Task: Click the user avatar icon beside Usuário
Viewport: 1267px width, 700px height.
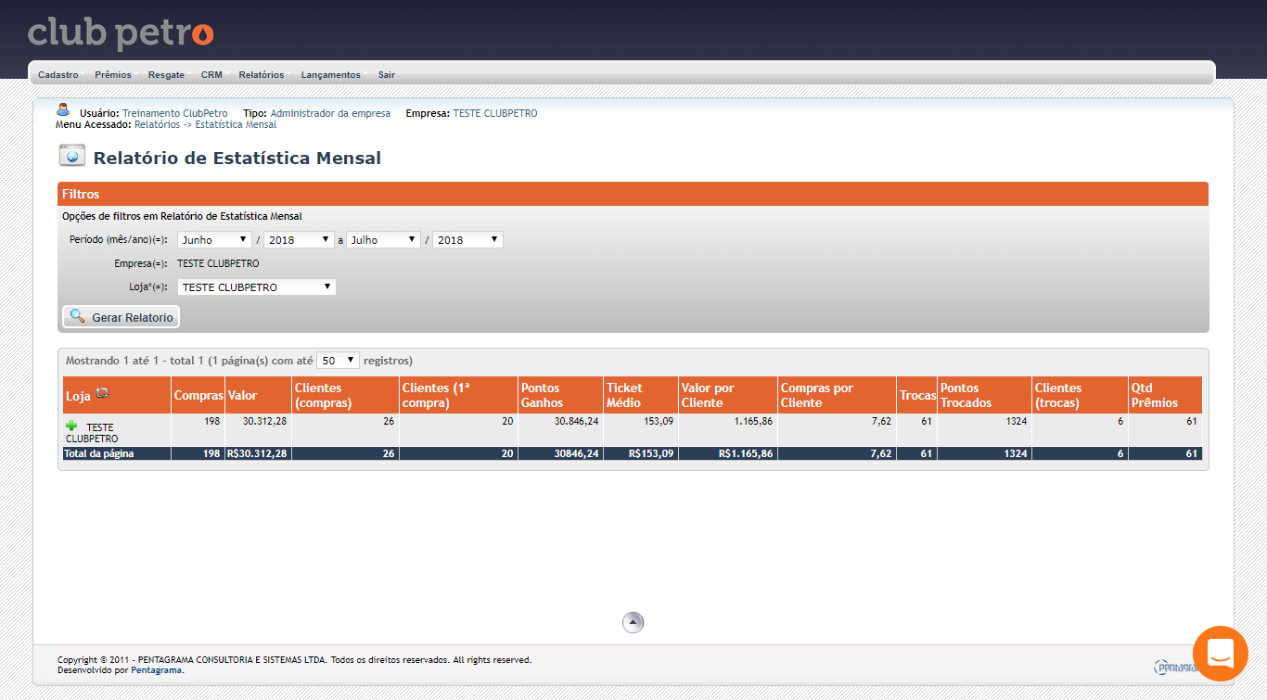Action: [x=63, y=110]
